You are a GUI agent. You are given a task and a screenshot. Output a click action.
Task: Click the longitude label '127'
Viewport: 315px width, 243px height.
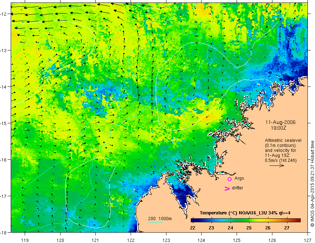click(x=307, y=240)
